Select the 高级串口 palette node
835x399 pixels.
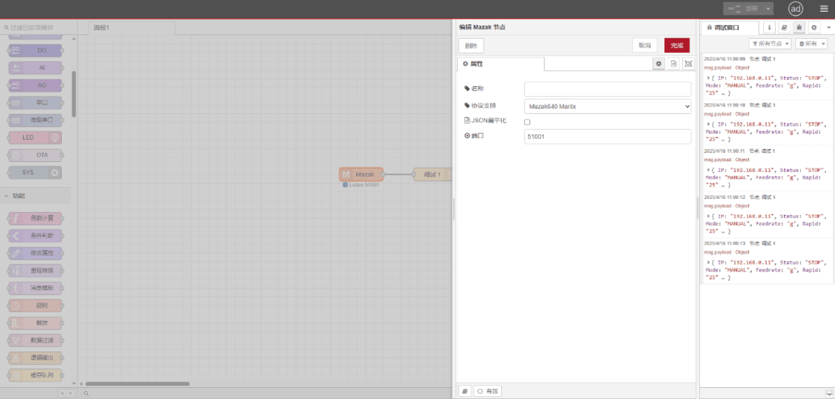pos(35,120)
